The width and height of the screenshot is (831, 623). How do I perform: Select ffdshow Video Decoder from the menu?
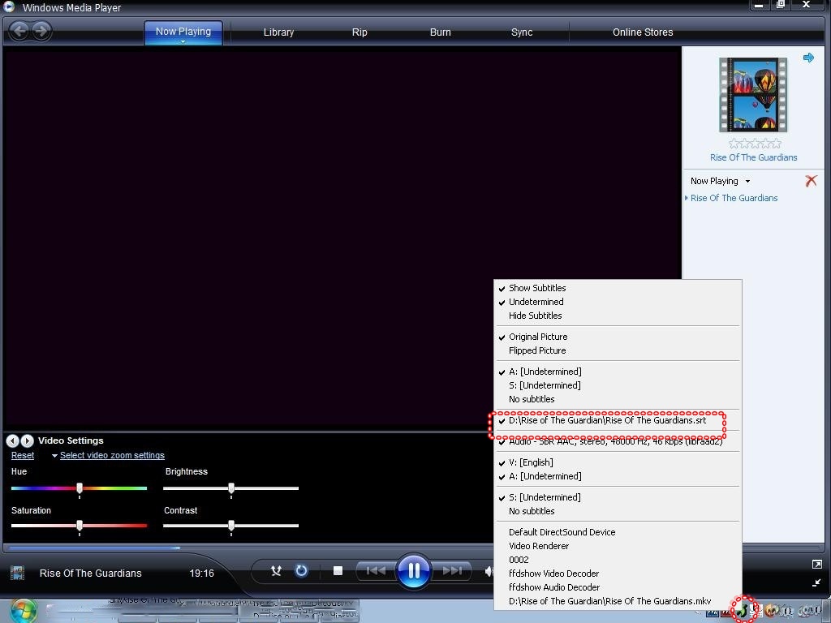554,574
